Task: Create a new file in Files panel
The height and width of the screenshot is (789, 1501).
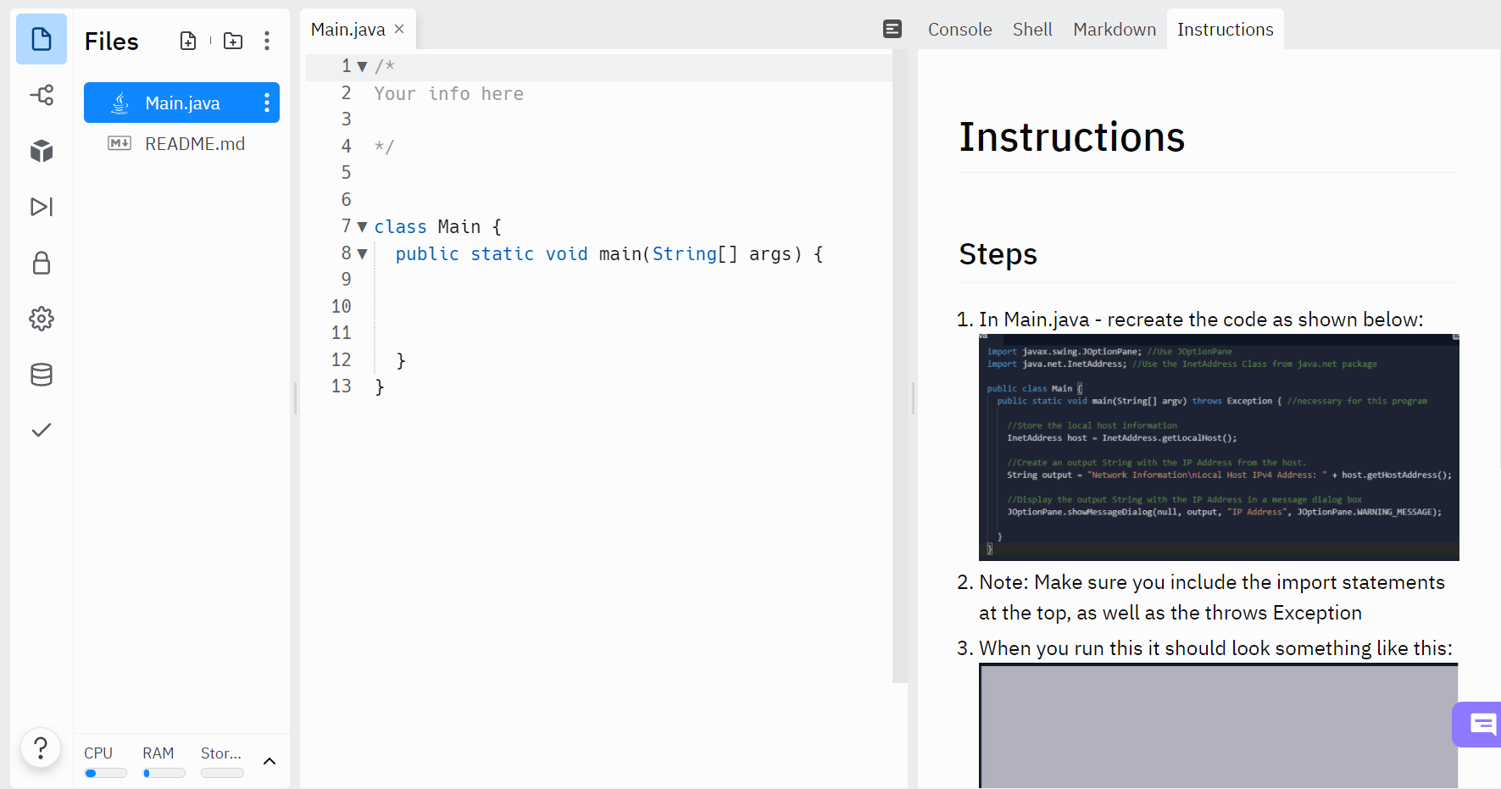Action: (188, 40)
